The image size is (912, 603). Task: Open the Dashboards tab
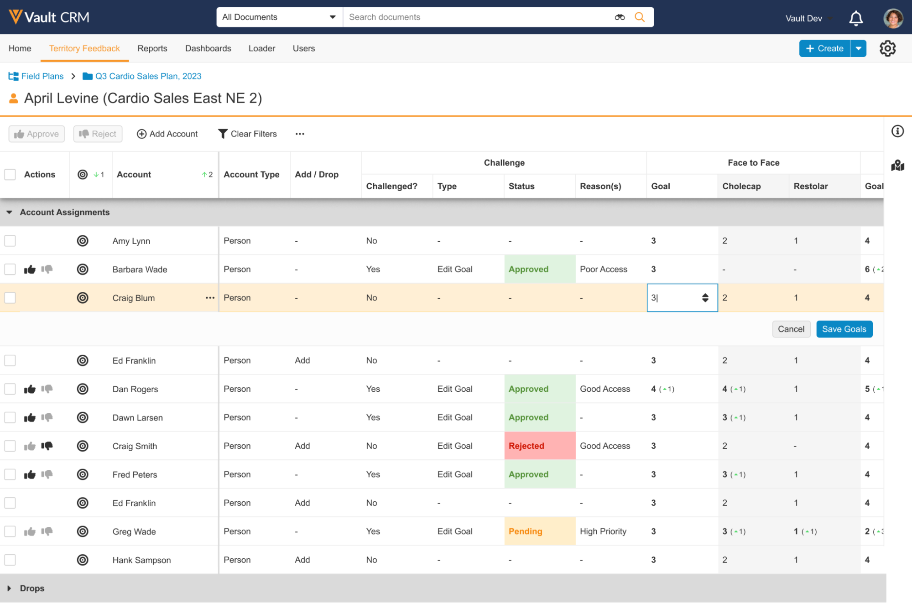208,48
